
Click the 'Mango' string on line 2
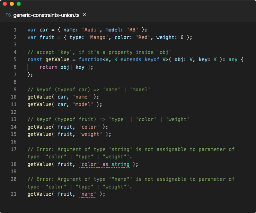click(98, 37)
